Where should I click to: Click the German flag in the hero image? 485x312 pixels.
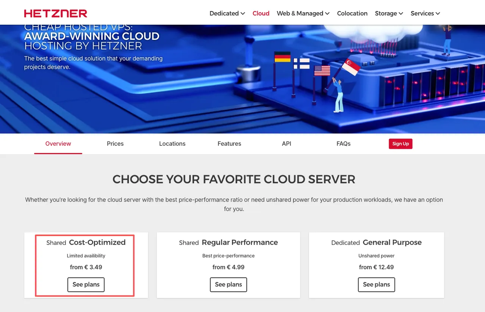[282, 57]
